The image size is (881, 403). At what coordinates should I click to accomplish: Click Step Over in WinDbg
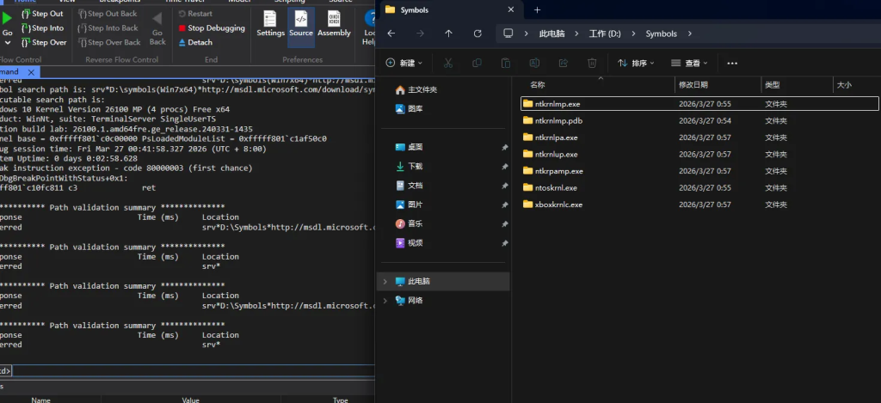coord(44,43)
